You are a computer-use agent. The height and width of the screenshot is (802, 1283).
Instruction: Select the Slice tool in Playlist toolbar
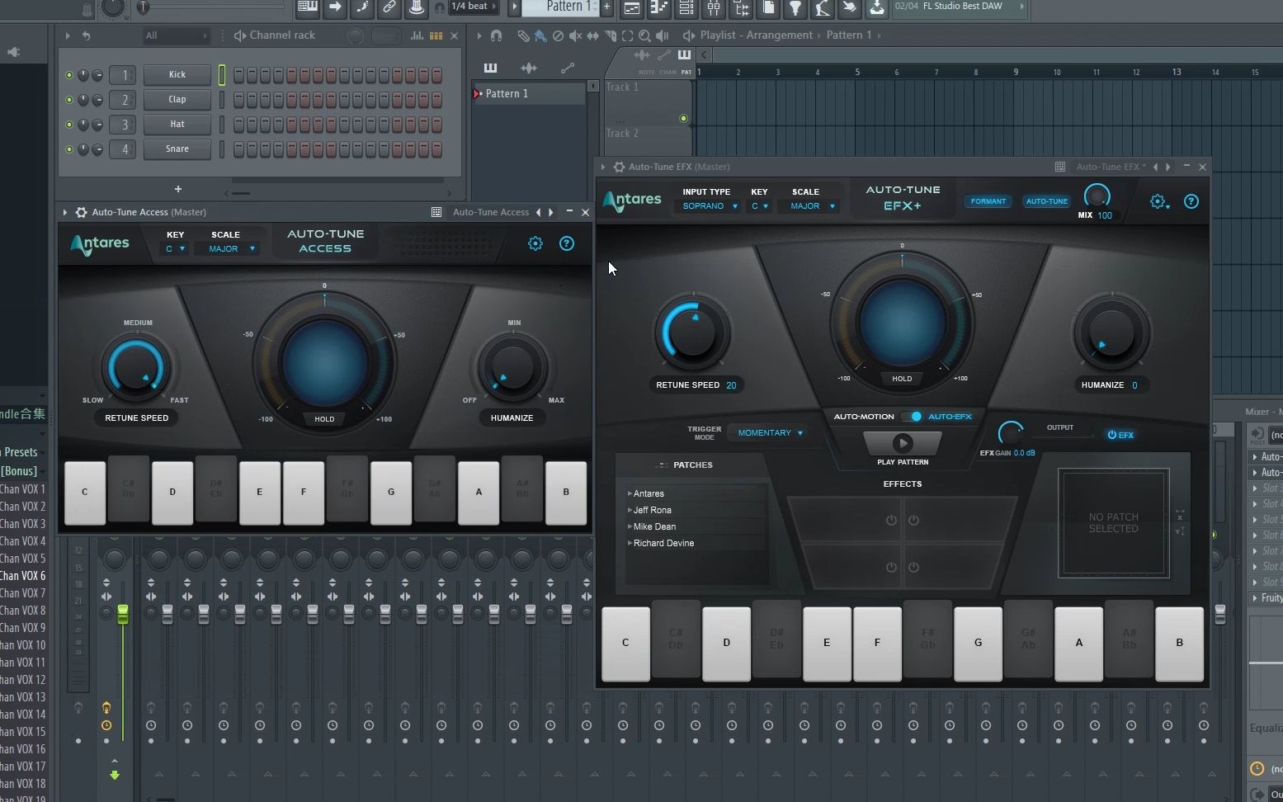(x=611, y=36)
